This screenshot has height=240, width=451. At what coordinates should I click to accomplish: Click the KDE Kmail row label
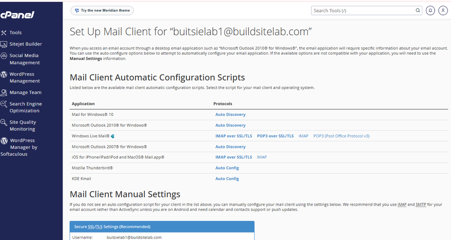tap(81, 179)
